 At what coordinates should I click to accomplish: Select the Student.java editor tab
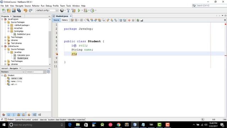(x=62, y=16)
